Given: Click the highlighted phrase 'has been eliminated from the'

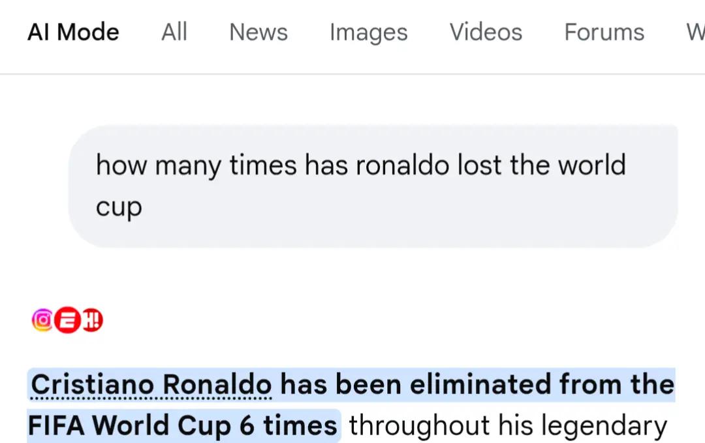Looking at the screenshot, I should [x=477, y=384].
